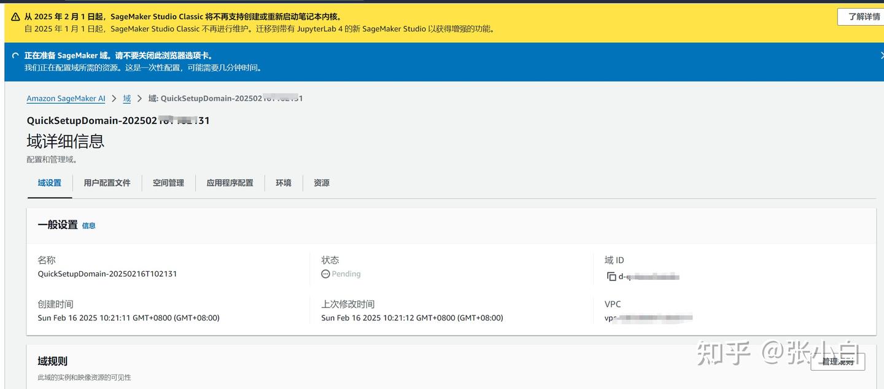884x389 pixels.
Task: Click the 管理规则 button in 域规则 section
Action: coord(838,362)
